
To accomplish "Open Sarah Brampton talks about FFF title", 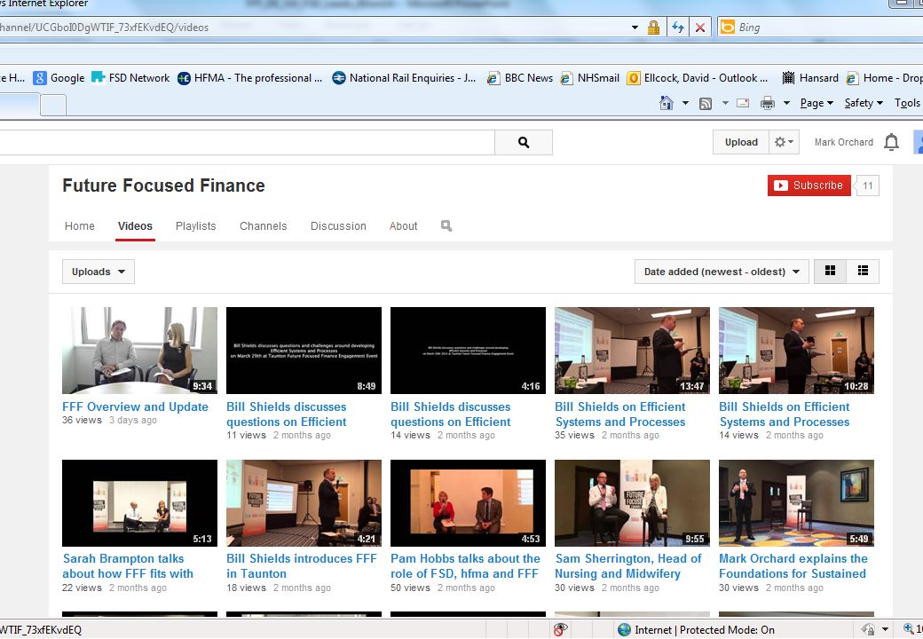I will (129, 566).
